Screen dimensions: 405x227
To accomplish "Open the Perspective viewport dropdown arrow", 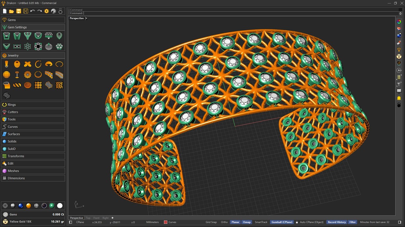I will (x=86, y=18).
